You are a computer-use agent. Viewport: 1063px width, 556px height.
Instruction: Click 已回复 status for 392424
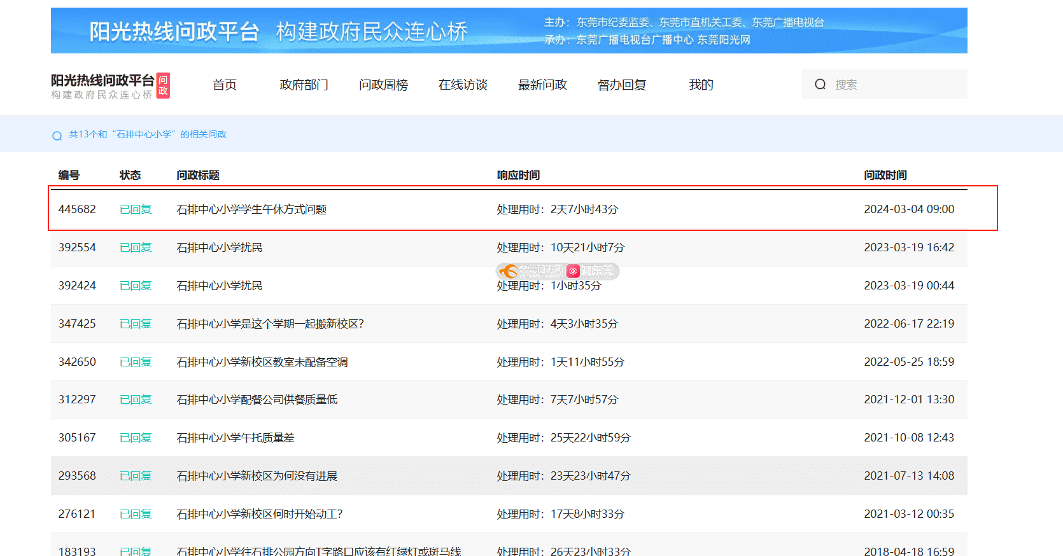click(136, 286)
